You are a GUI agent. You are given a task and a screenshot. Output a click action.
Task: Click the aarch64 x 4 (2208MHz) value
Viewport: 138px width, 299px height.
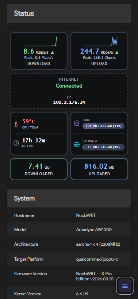pos(98,244)
